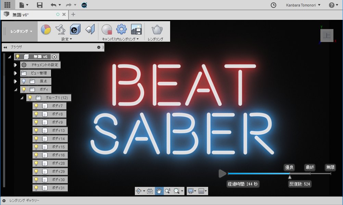Capture image with save picture icon
The height and width of the screenshot is (205, 343).
136,29
